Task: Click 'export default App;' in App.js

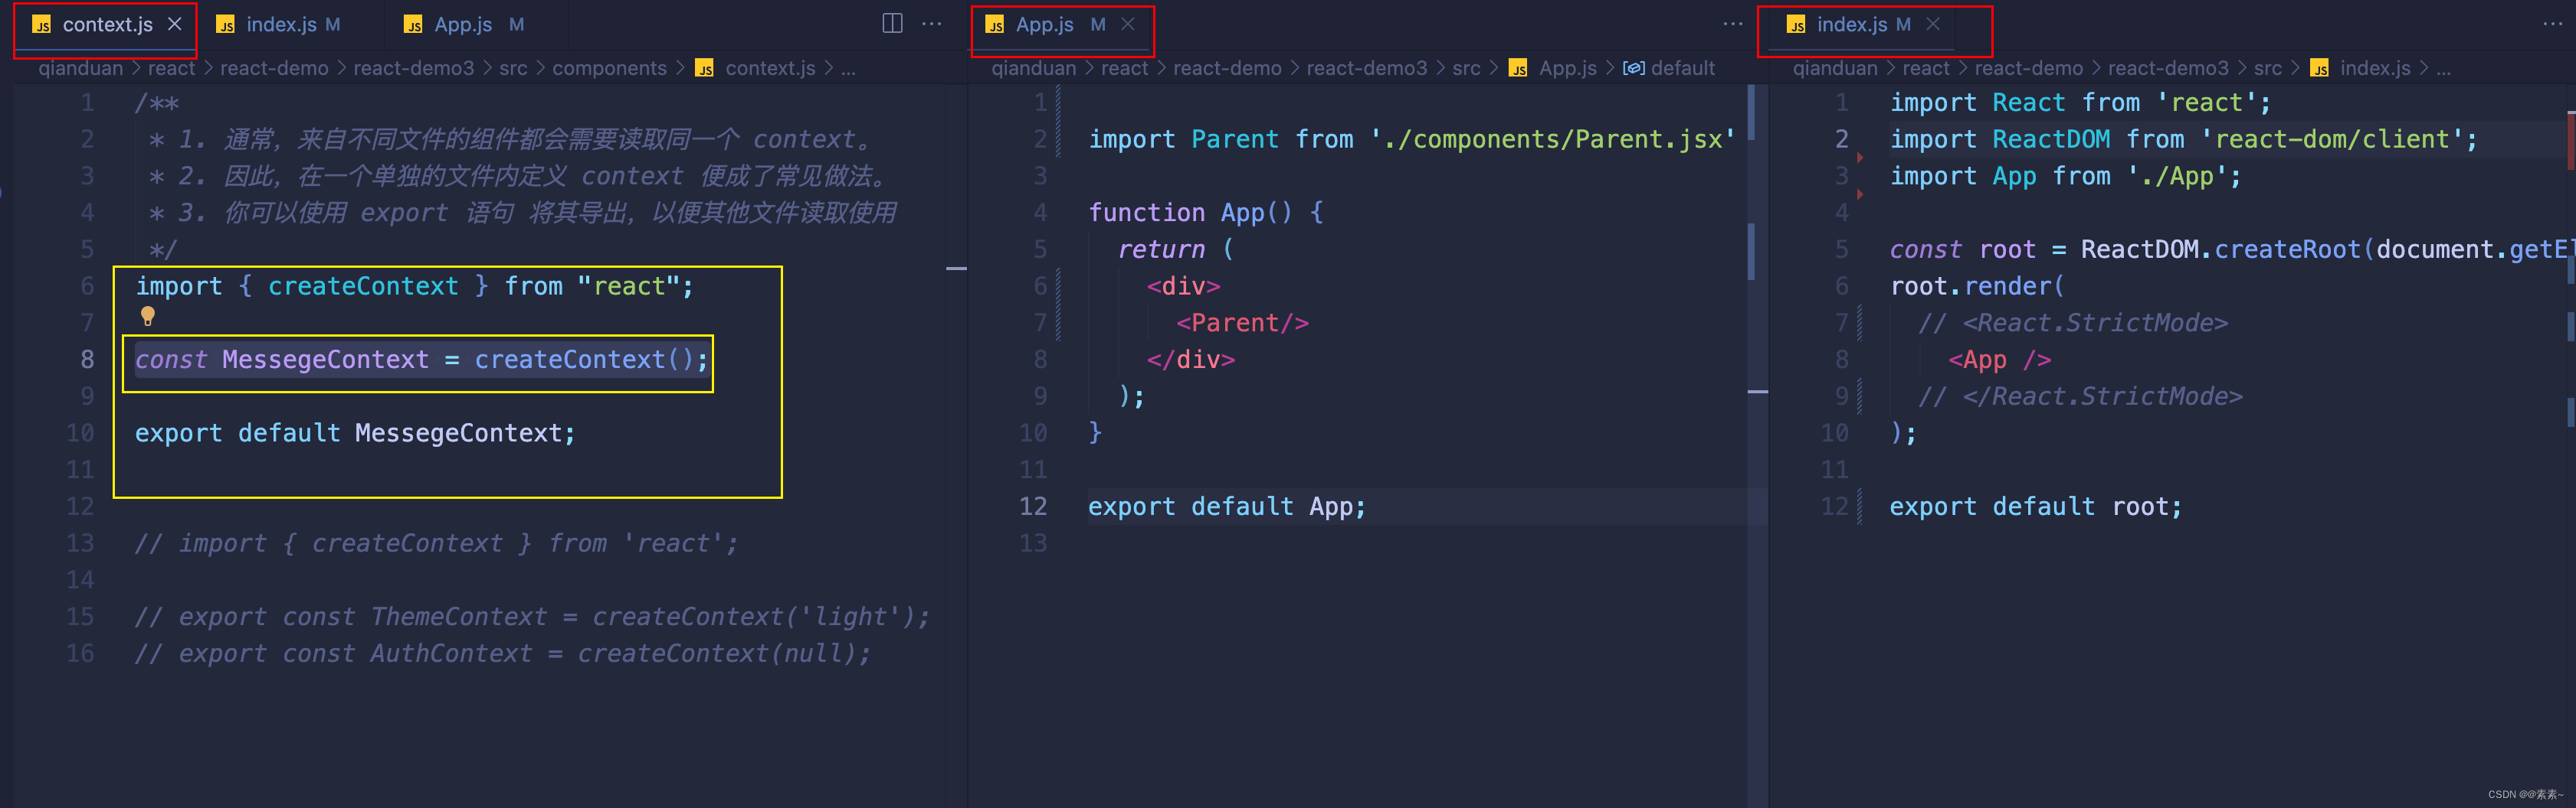Action: coord(1227,507)
